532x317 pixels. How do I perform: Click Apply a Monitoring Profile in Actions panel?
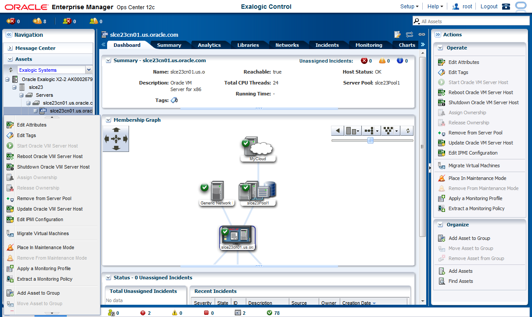[x=475, y=198]
